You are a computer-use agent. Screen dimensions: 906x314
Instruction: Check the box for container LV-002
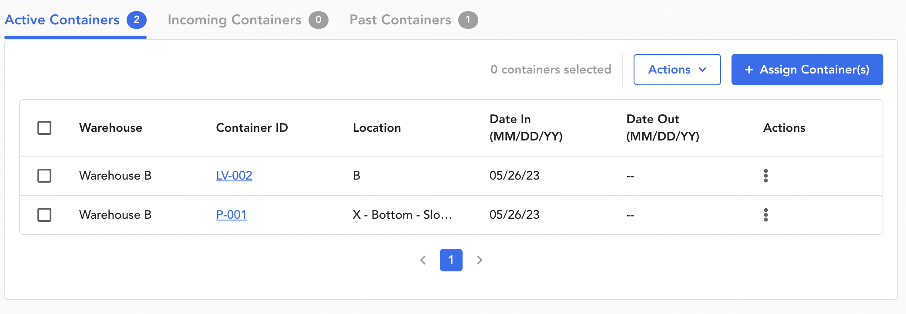click(x=44, y=176)
